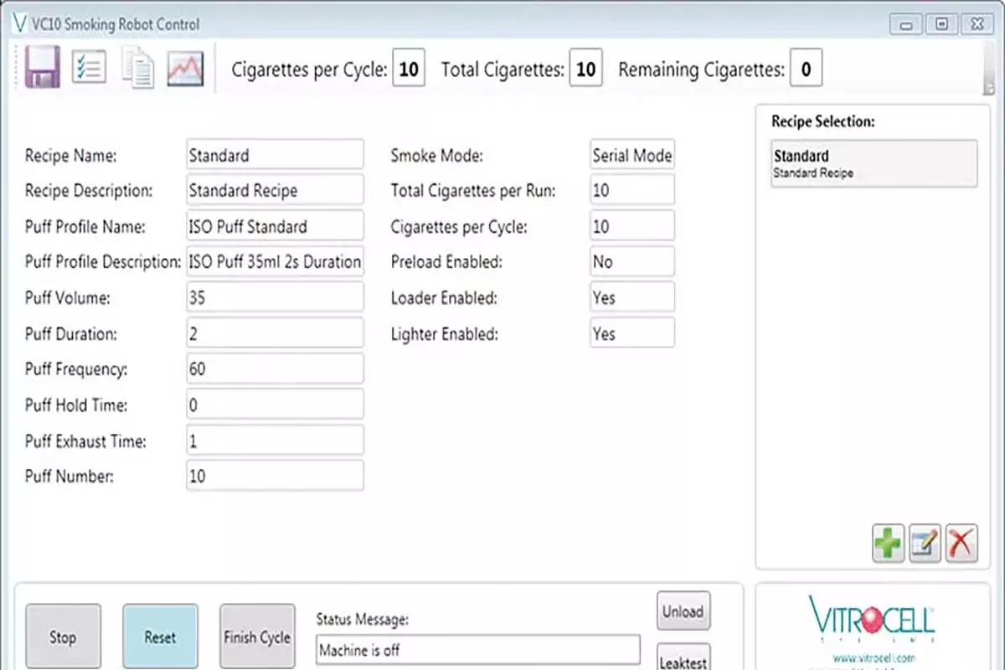Click the Unload button

pyautogui.click(x=683, y=611)
